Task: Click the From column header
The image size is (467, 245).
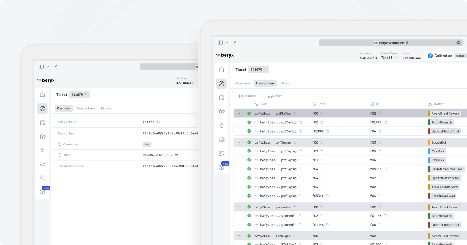Action: coord(319,104)
